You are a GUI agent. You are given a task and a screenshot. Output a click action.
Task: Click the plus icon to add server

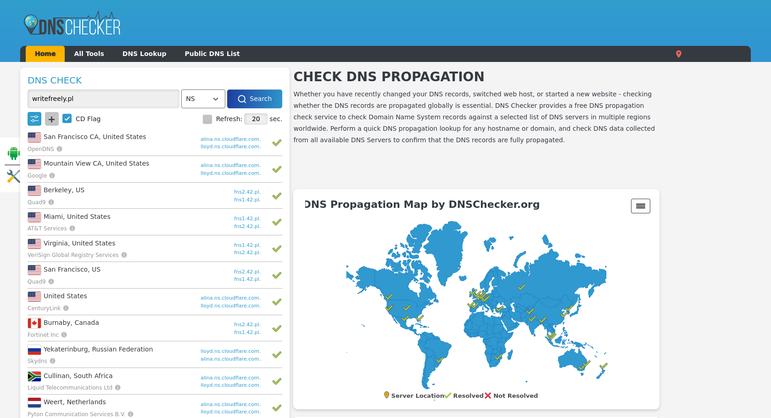coord(52,119)
